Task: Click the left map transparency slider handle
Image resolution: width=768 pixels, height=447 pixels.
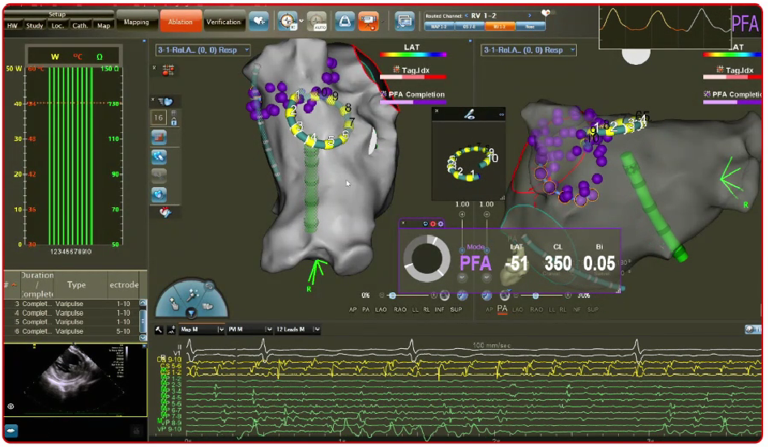Action: [393, 296]
